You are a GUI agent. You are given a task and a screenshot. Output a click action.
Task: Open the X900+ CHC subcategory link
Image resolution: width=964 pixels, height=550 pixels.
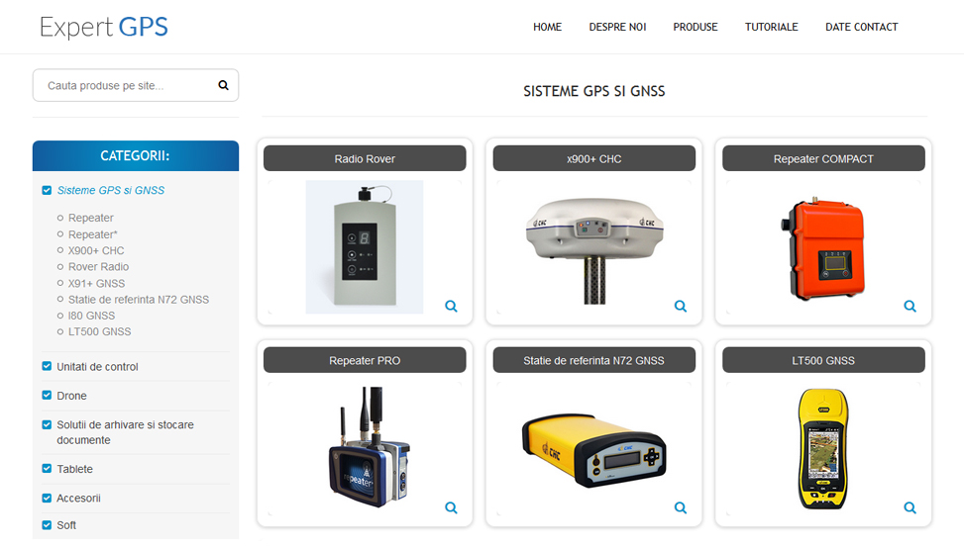click(x=96, y=250)
